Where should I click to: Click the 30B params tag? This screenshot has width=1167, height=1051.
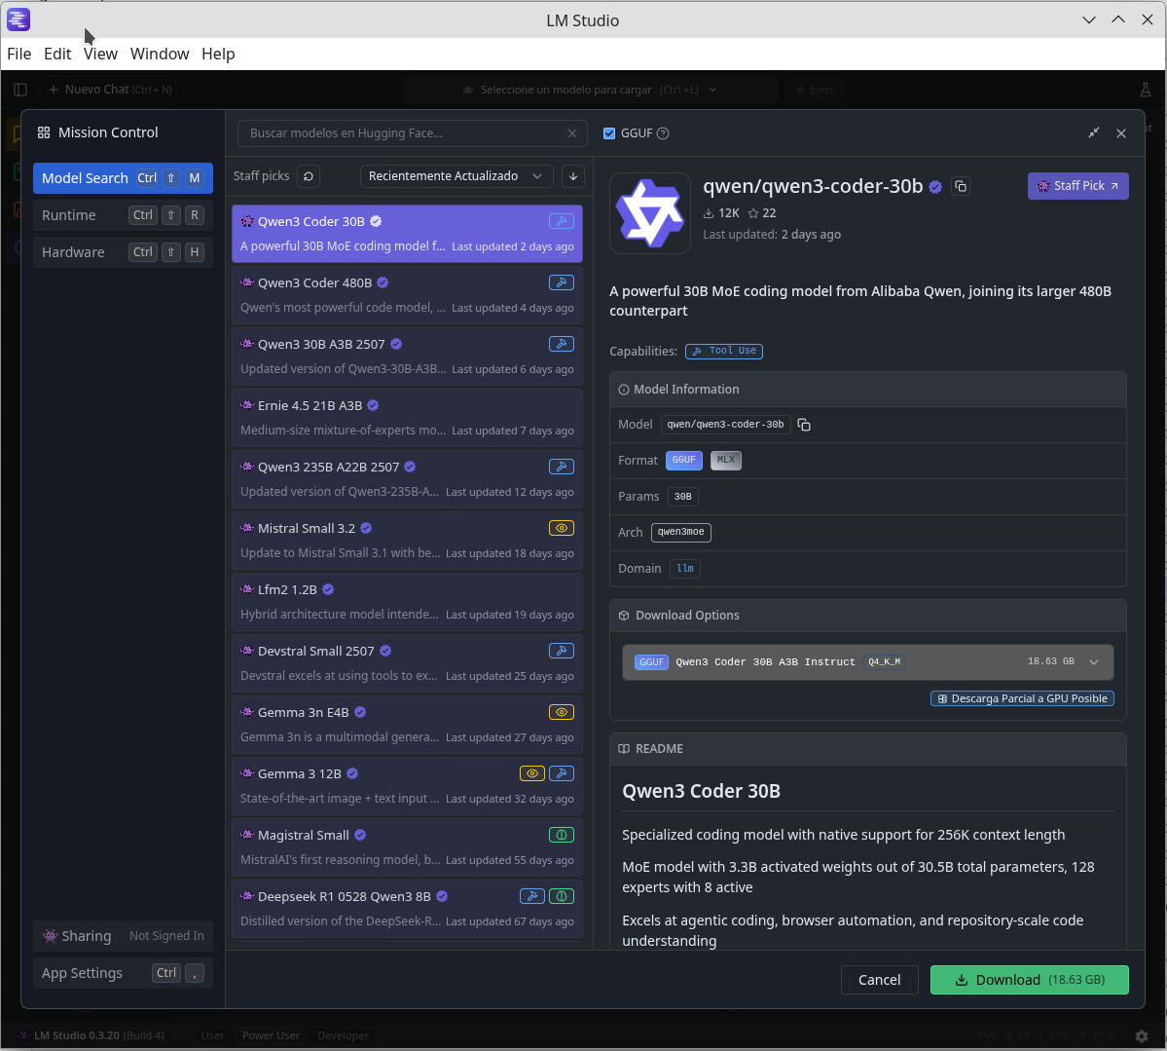682,497
